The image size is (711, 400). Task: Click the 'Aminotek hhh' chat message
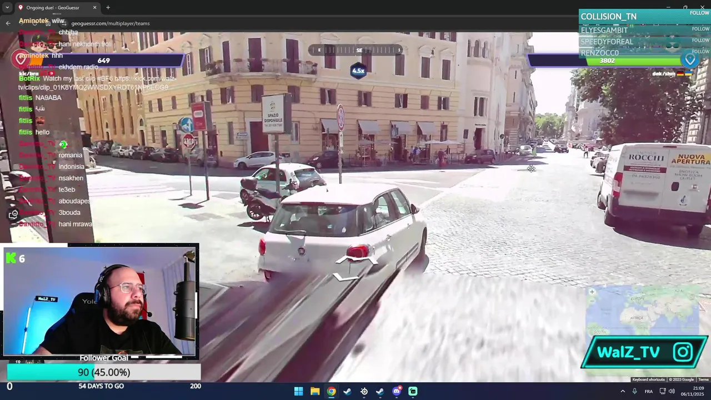pos(41,56)
